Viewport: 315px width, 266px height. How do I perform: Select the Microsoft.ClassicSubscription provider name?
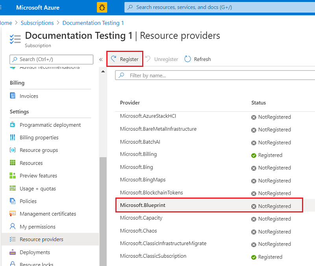tap(153, 256)
